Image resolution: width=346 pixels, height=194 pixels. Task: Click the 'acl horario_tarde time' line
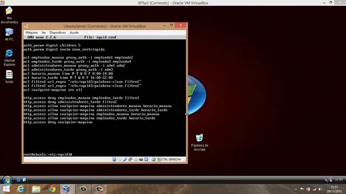(68, 78)
